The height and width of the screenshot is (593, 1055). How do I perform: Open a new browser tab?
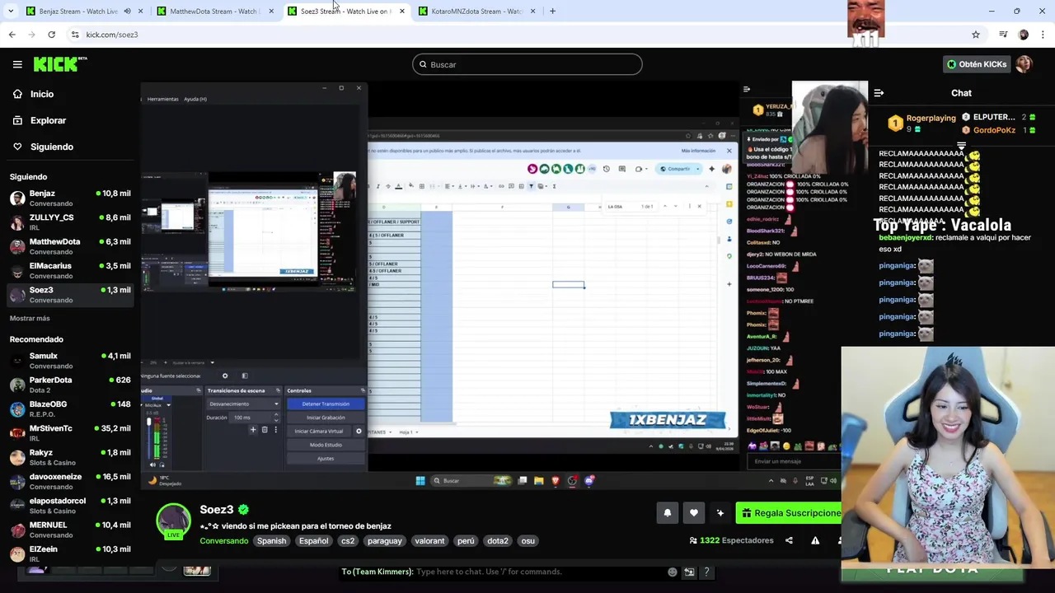pos(552,12)
